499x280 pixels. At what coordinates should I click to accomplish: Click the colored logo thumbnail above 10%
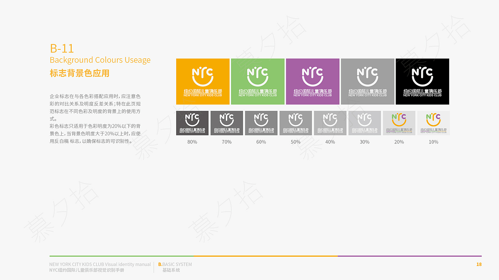434,123
